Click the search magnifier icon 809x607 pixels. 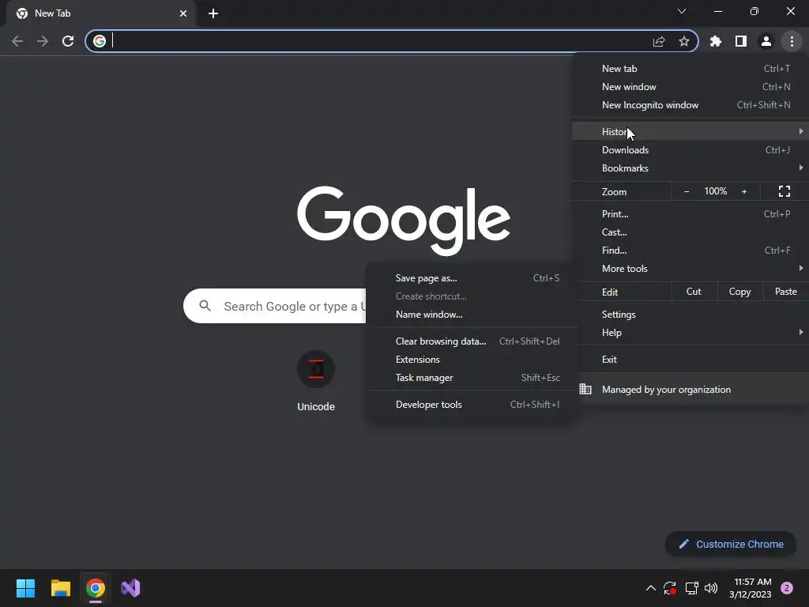point(205,306)
